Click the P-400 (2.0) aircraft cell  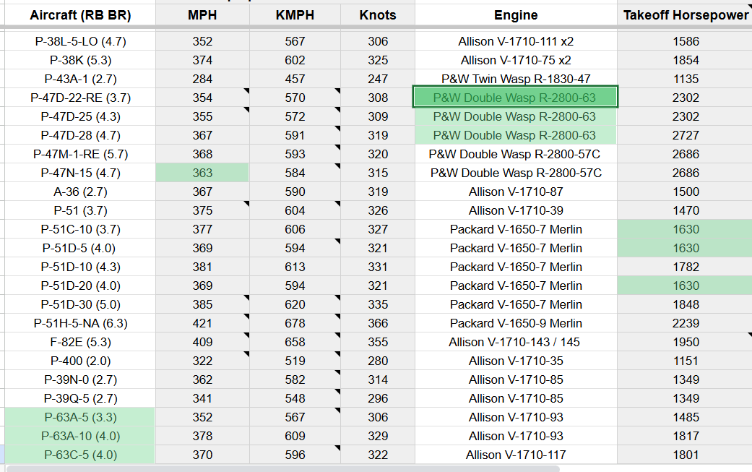coord(79,361)
